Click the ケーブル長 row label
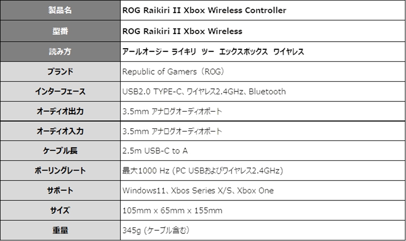Image resolution: width=406 pixels, height=241 pixels. 60,151
